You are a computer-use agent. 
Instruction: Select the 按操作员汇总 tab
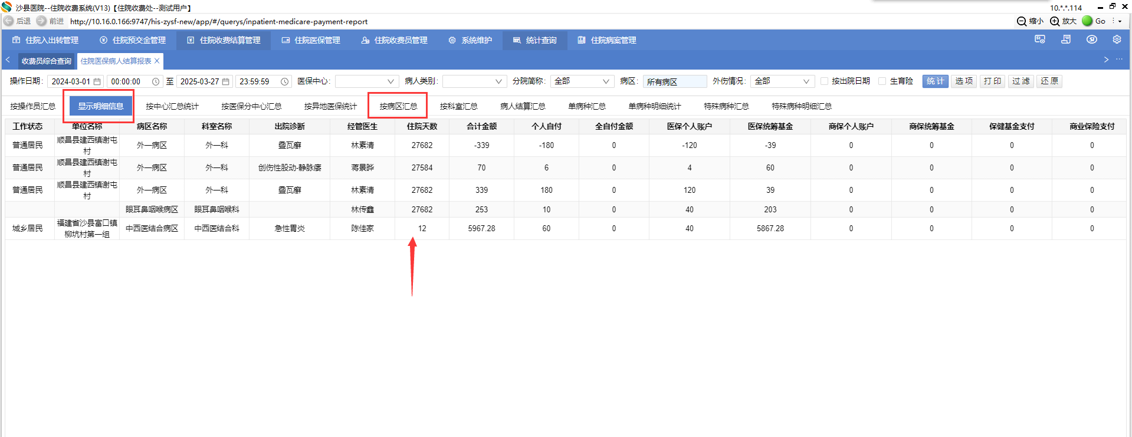coord(33,106)
